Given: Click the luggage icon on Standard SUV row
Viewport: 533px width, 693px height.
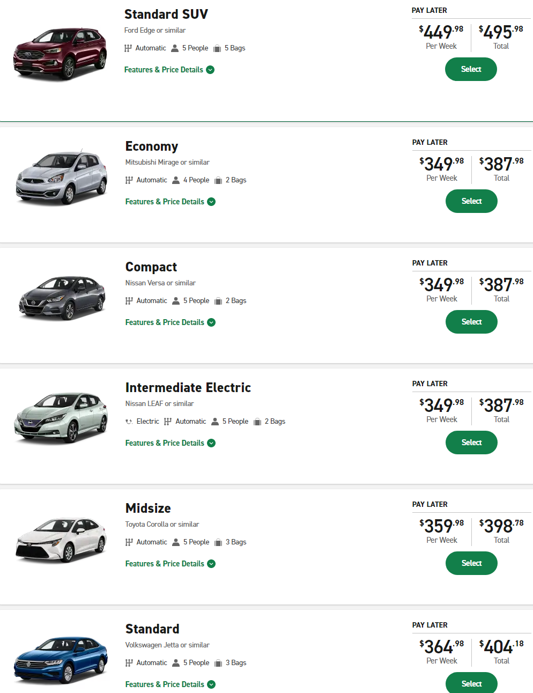Looking at the screenshot, I should [217, 48].
